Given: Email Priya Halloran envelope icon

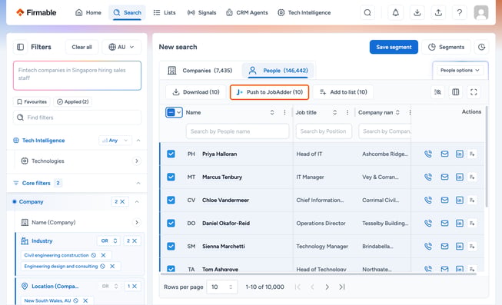Looking at the screenshot, I should [444, 154].
